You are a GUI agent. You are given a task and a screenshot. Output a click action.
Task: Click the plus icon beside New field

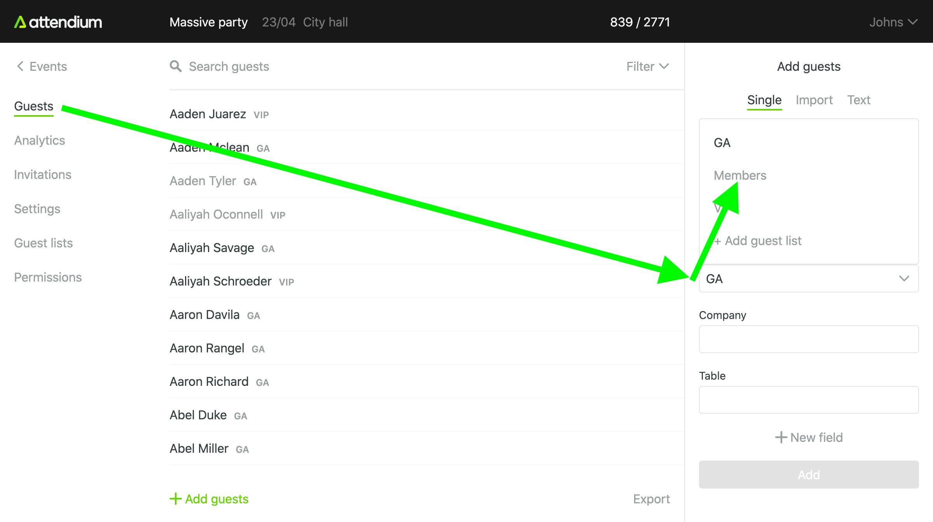point(781,437)
